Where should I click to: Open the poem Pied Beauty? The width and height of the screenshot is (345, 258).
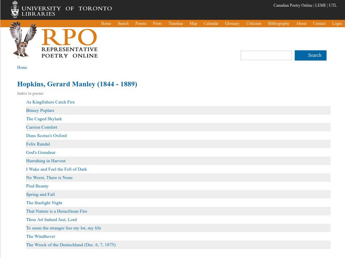coord(37,186)
